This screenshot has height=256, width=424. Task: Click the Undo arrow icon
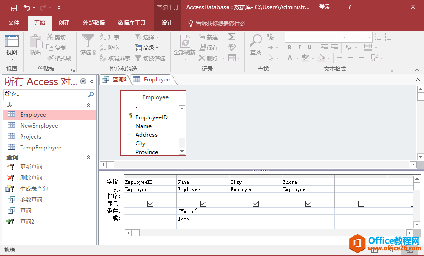tap(27, 7)
